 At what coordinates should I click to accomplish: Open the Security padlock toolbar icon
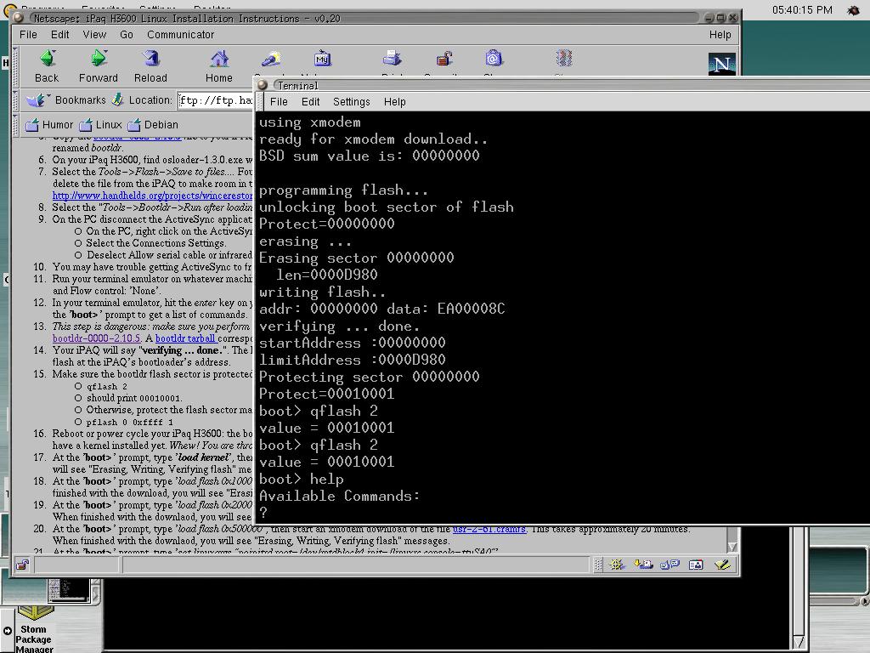[x=443, y=59]
